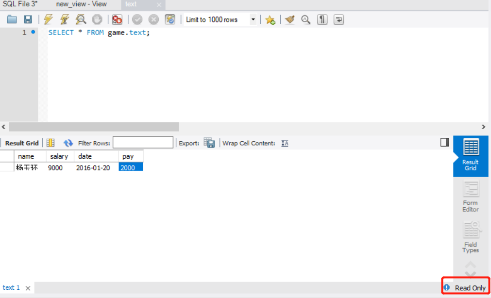Screen dimensions: 491x298
Task: Click the name cell 杨玉环
Action: 30,167
